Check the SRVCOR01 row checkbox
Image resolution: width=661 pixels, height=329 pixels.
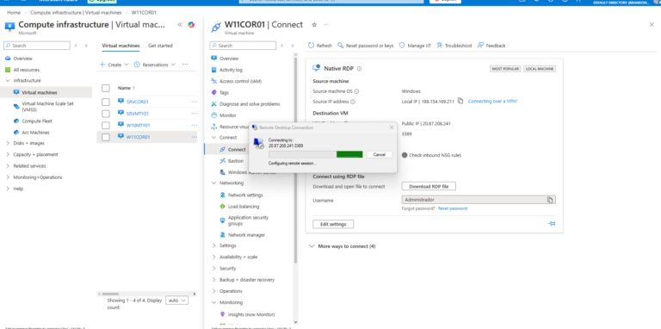tap(106, 102)
